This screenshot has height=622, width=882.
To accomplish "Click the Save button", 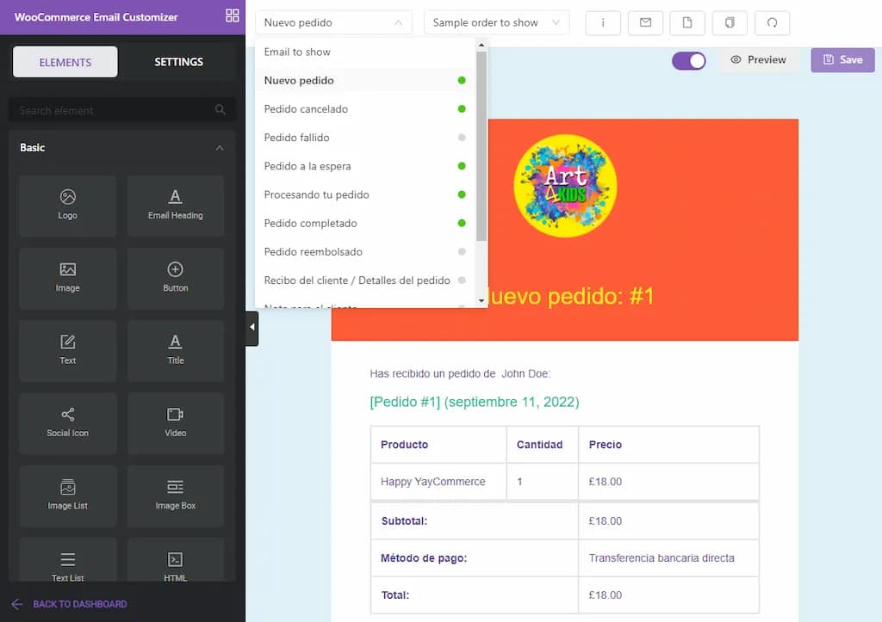I will click(842, 60).
